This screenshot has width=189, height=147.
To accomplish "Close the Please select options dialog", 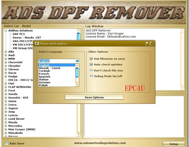I will point(151,43).
